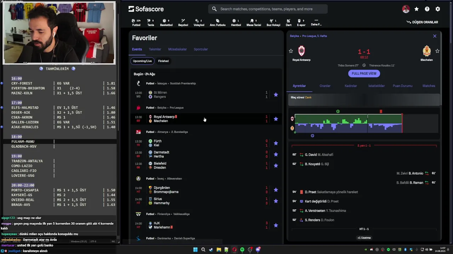Switch to the Matches tab
The width and height of the screenshot is (453, 254).
(429, 86)
